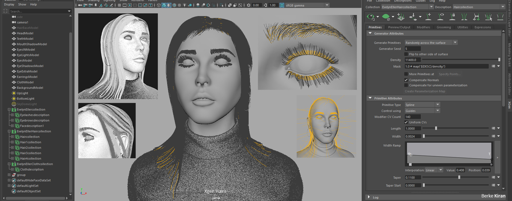Collapse the Generator Attributes section
512x201 pixels.
[370, 33]
